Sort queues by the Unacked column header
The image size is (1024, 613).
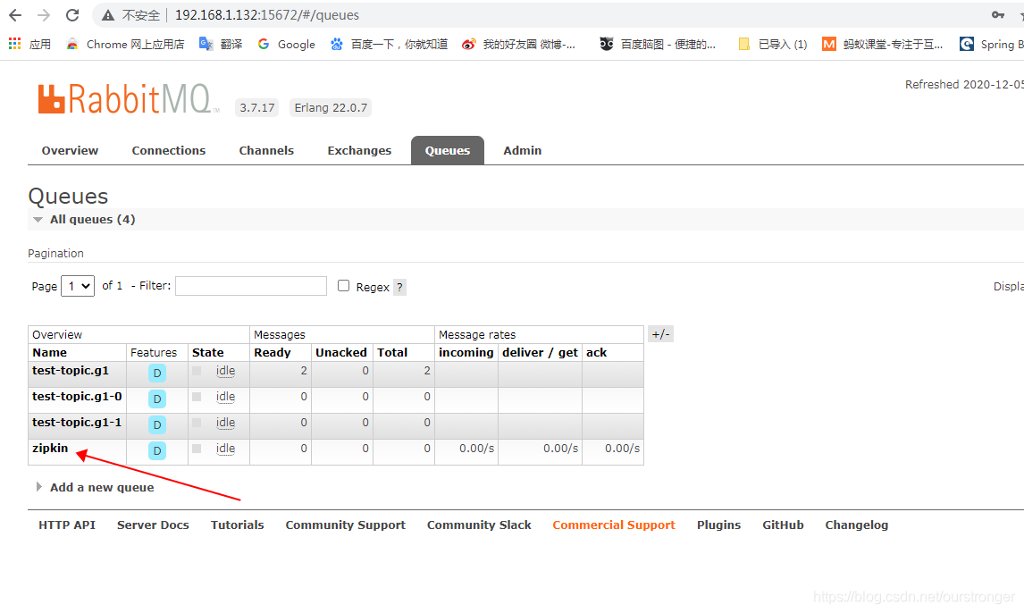pos(341,353)
